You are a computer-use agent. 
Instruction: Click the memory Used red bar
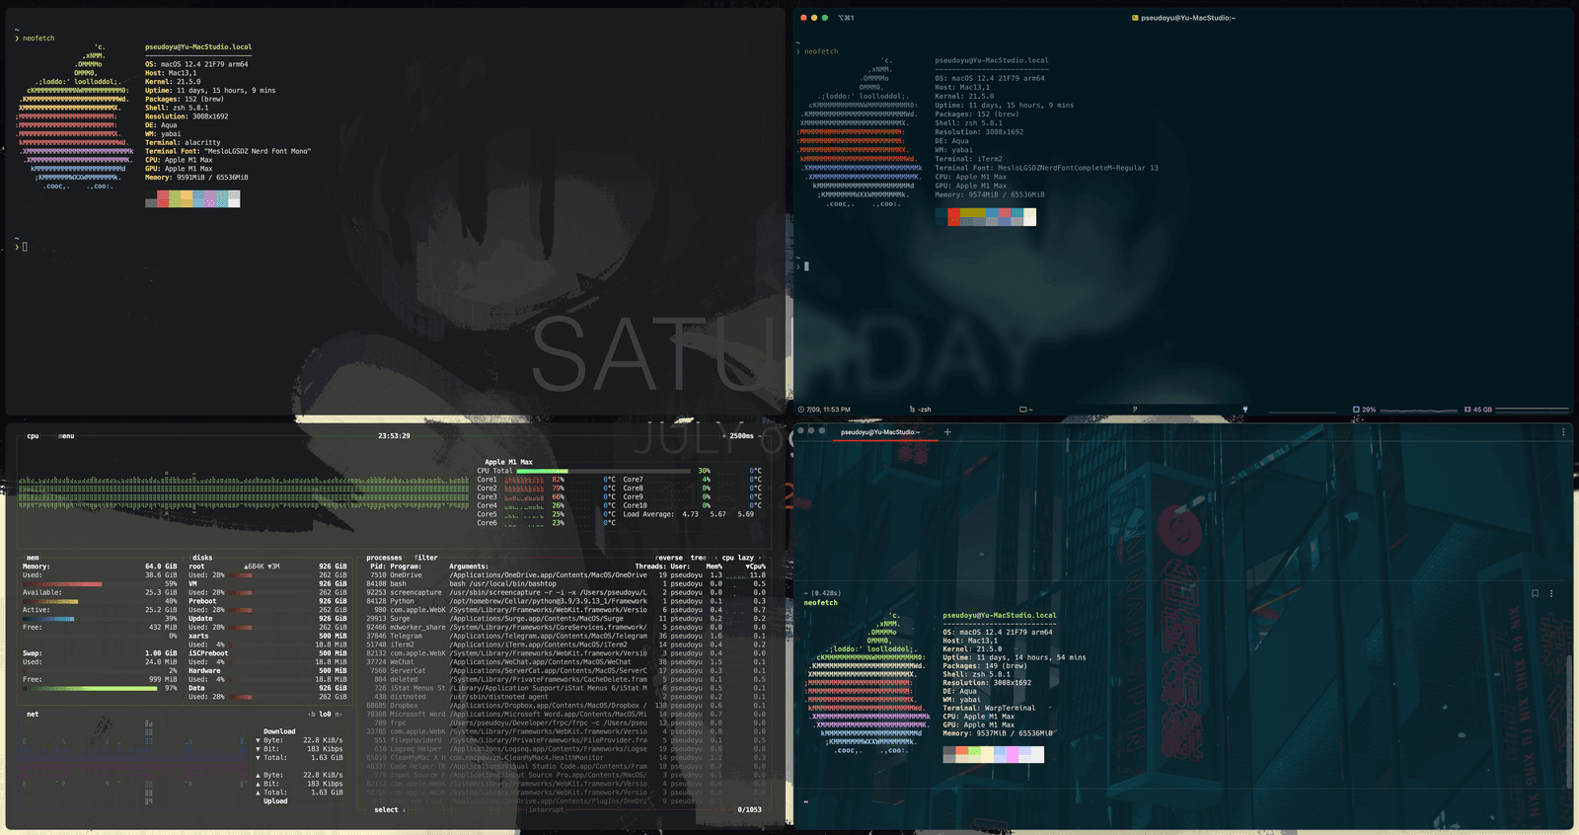tap(62, 583)
